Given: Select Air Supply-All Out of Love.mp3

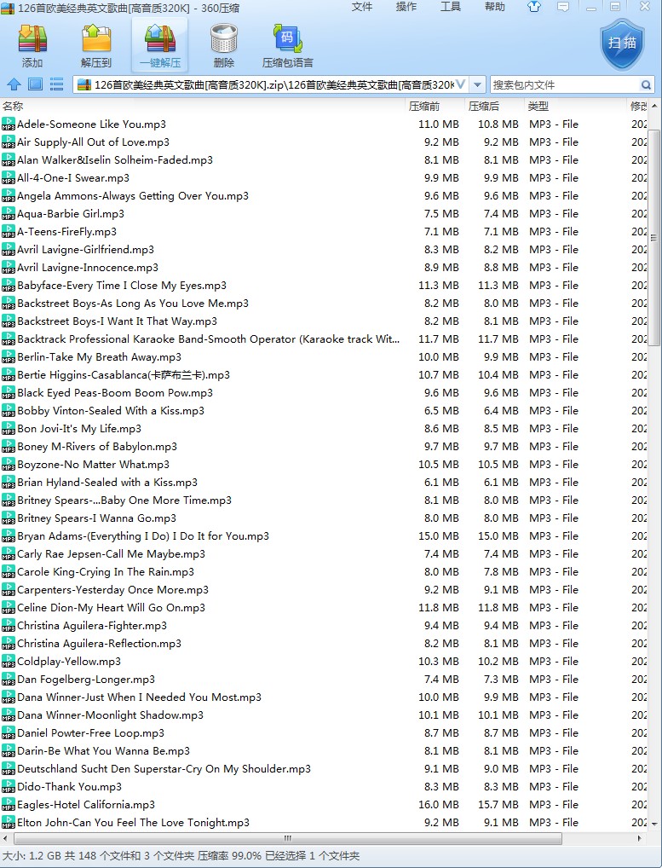Looking at the screenshot, I should (94, 142).
